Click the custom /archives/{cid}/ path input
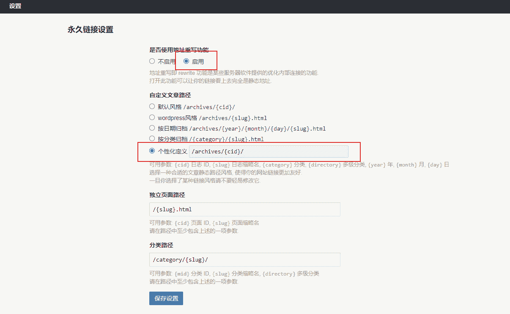 coord(269,151)
